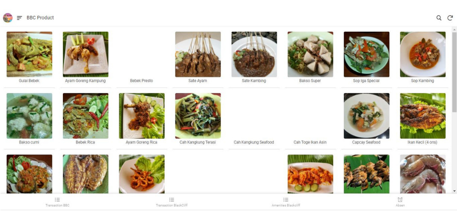Select the Gulai Bebek product photo

tap(29, 54)
